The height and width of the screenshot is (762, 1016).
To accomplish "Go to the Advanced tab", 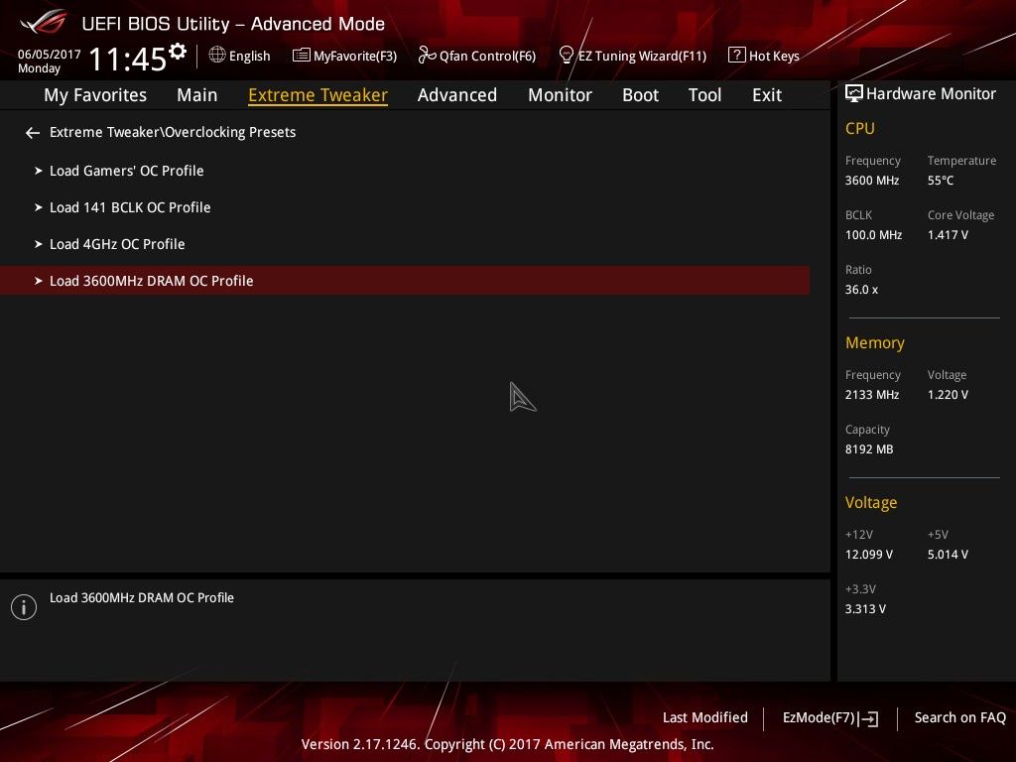I will click(x=456, y=95).
